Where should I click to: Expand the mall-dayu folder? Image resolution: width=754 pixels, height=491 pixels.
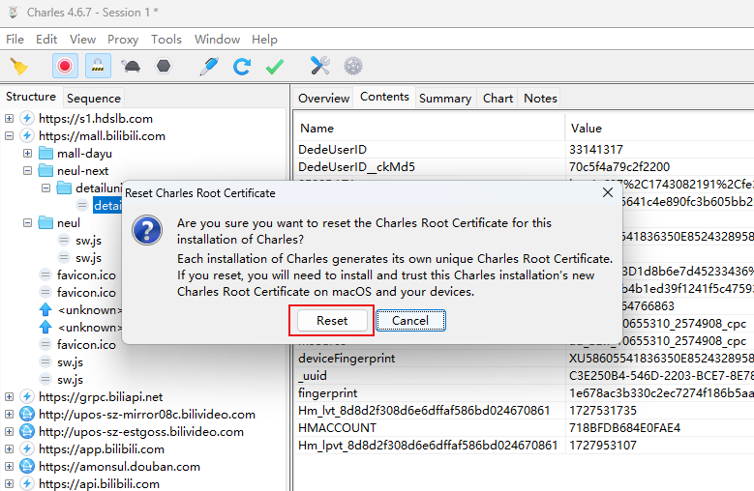coord(27,153)
